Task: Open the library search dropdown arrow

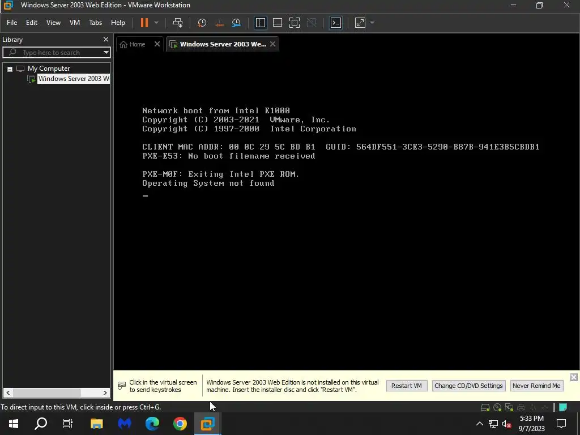Action: 106,53
